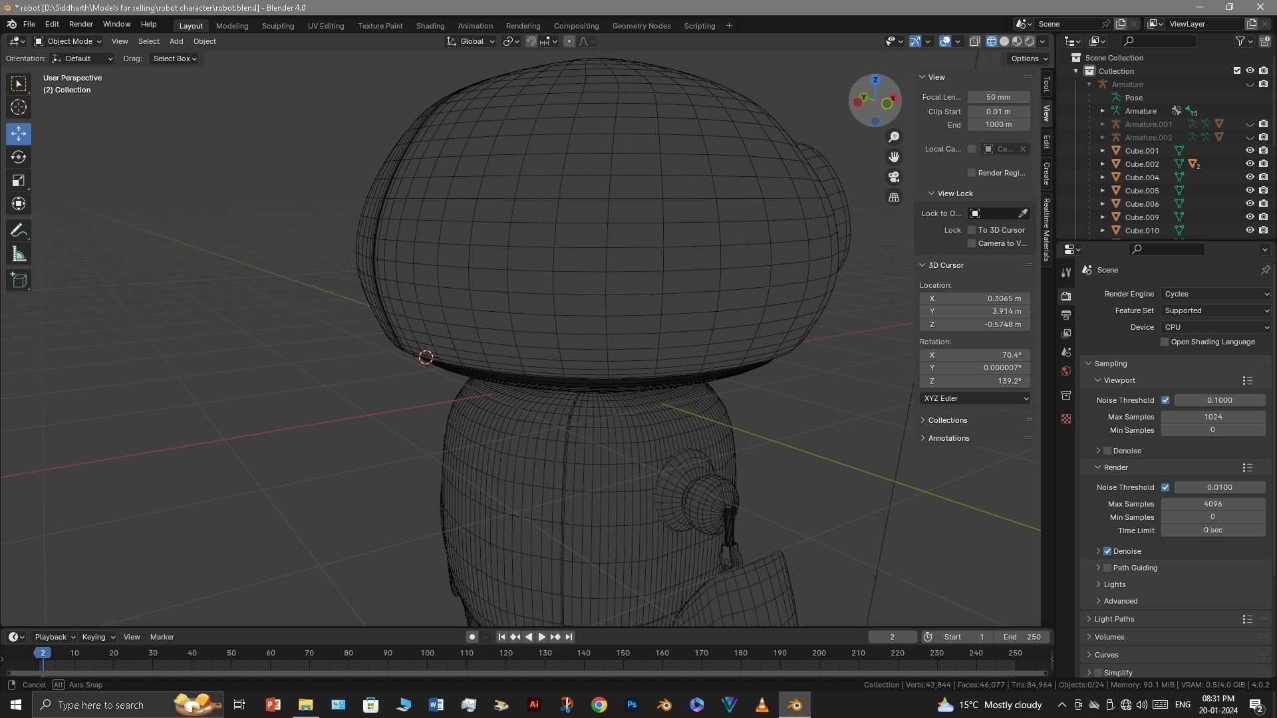This screenshot has width=1277, height=718.
Task: Expand Cube.002 in outliner
Action: click(1102, 164)
